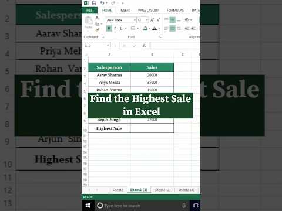This screenshot has width=282, height=211.
Task: Open the Name Box dropdown arrow
Action: tap(108, 45)
